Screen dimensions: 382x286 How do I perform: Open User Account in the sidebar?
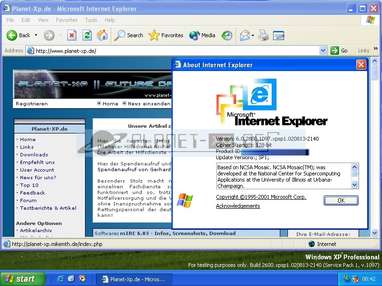(37, 170)
